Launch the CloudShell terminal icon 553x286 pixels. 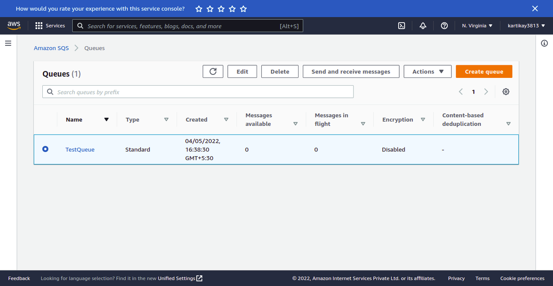click(x=401, y=26)
